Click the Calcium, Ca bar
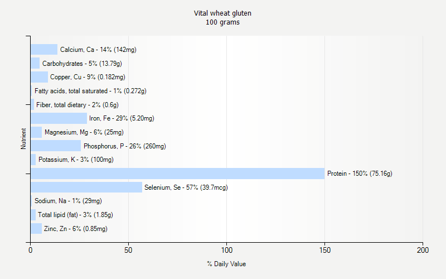The image size is (446, 279). [44, 50]
